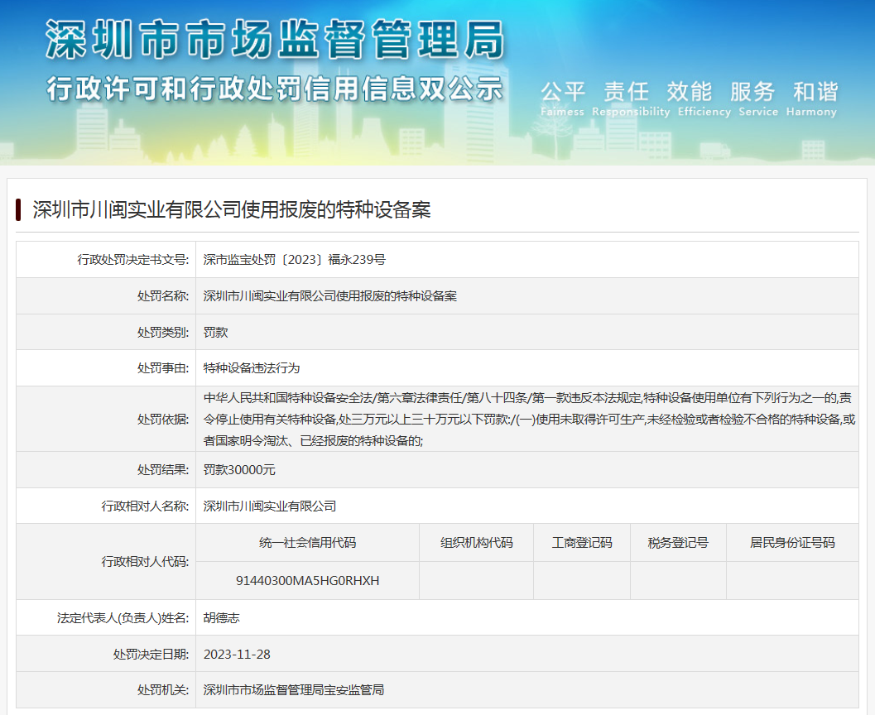875x715 pixels.
Task: Click the authority 深圳市市场监督管理局宝安监管局
Action: point(294,690)
